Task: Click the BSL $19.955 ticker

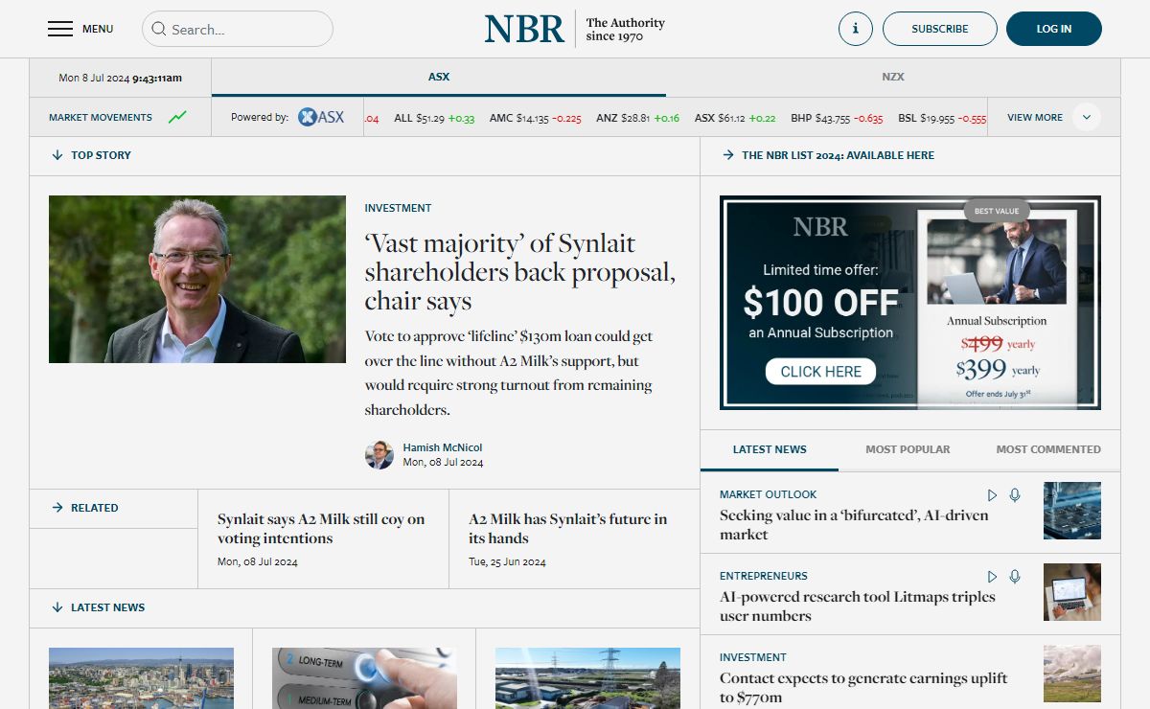Action: click(942, 118)
